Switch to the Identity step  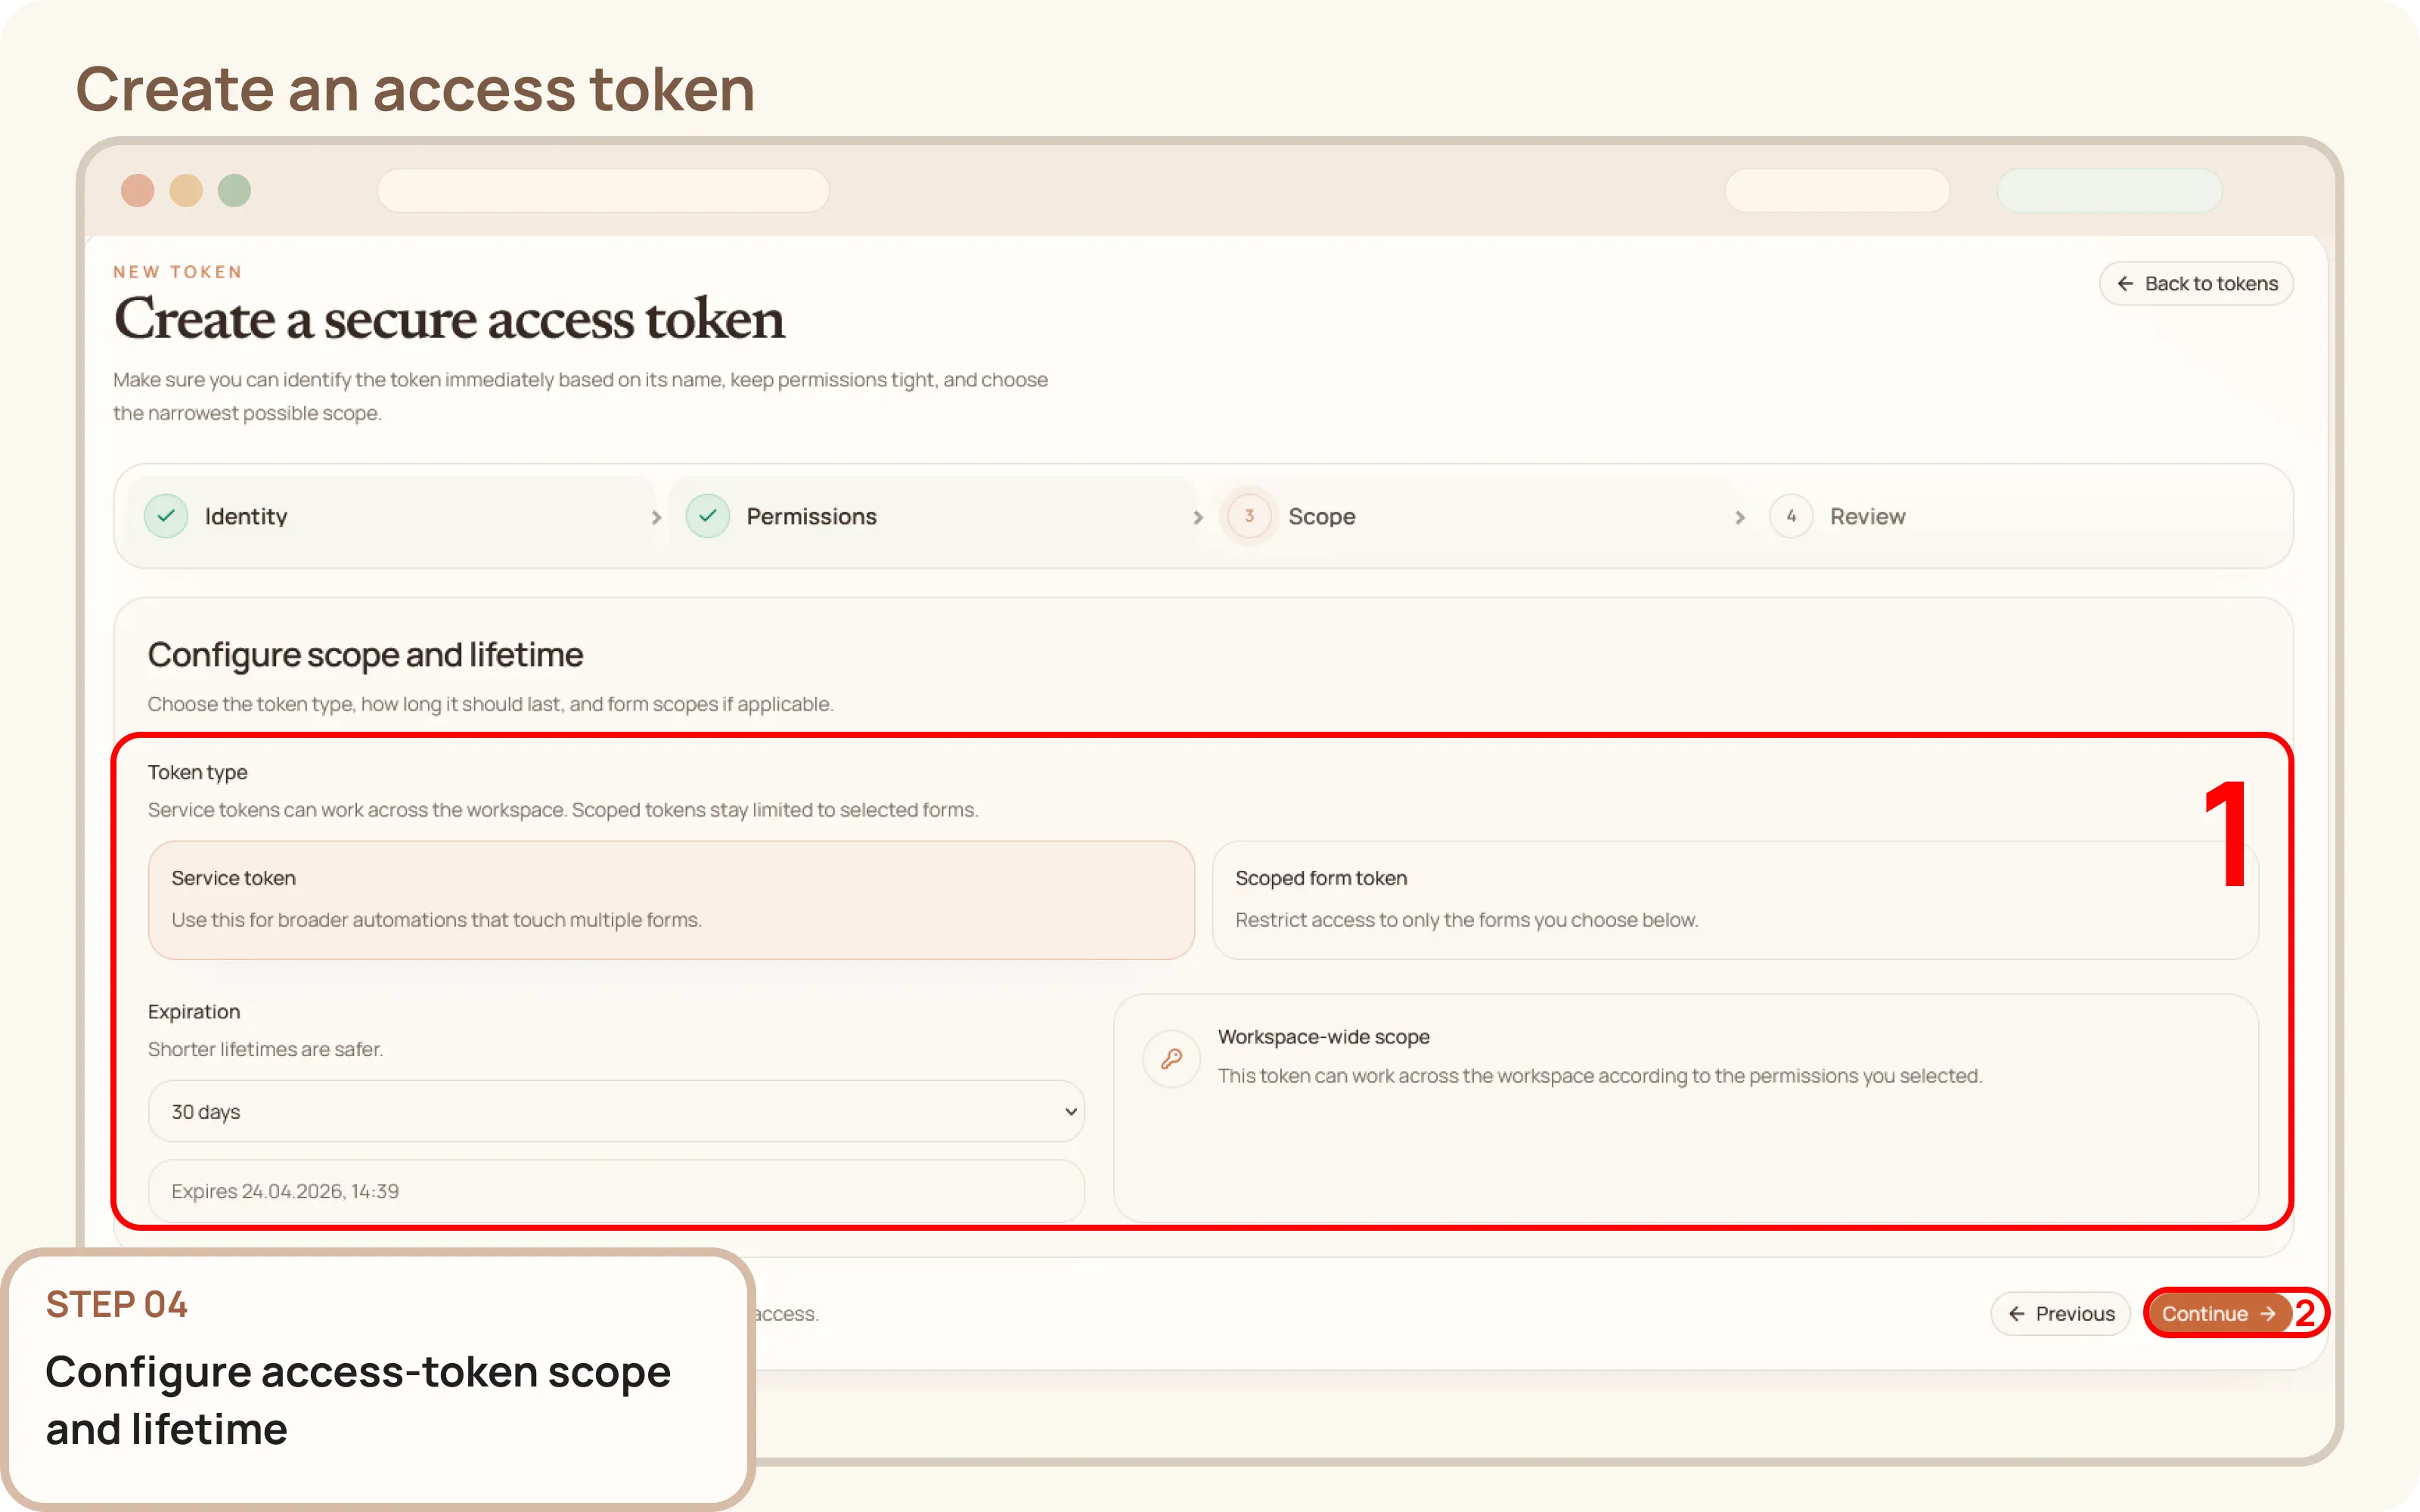point(246,516)
